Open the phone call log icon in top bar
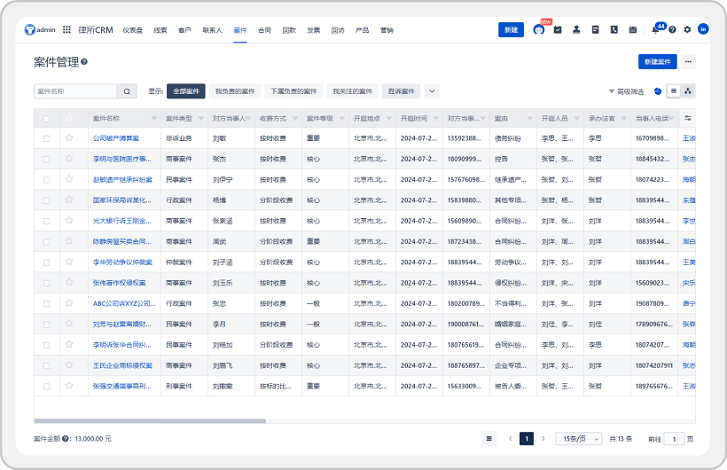The height and width of the screenshot is (470, 727). (614, 29)
